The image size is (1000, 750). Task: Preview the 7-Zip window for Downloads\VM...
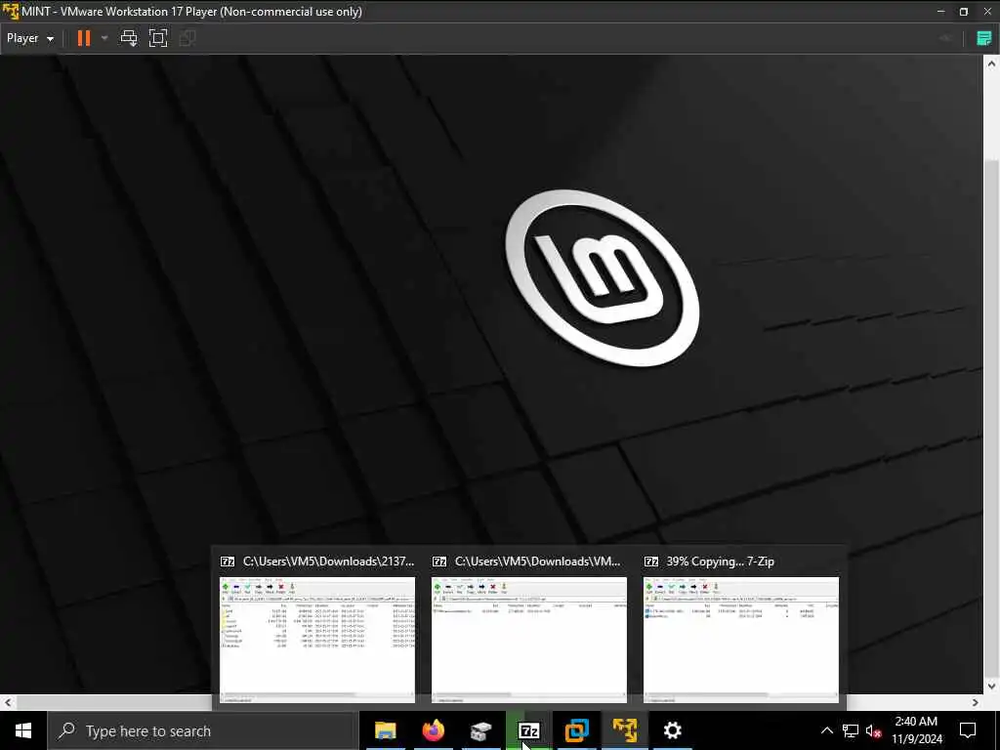(x=528, y=628)
